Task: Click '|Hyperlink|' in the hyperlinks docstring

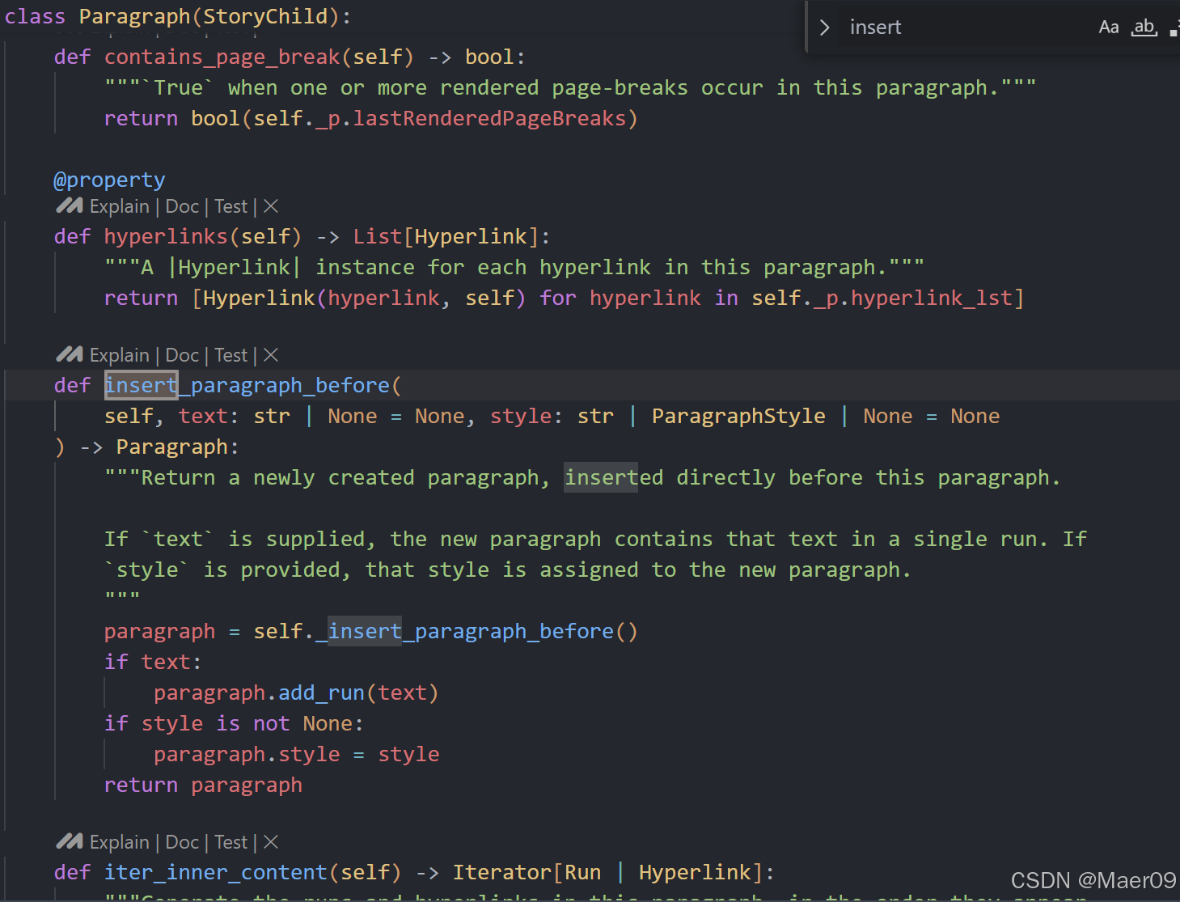Action: pyautogui.click(x=235, y=268)
